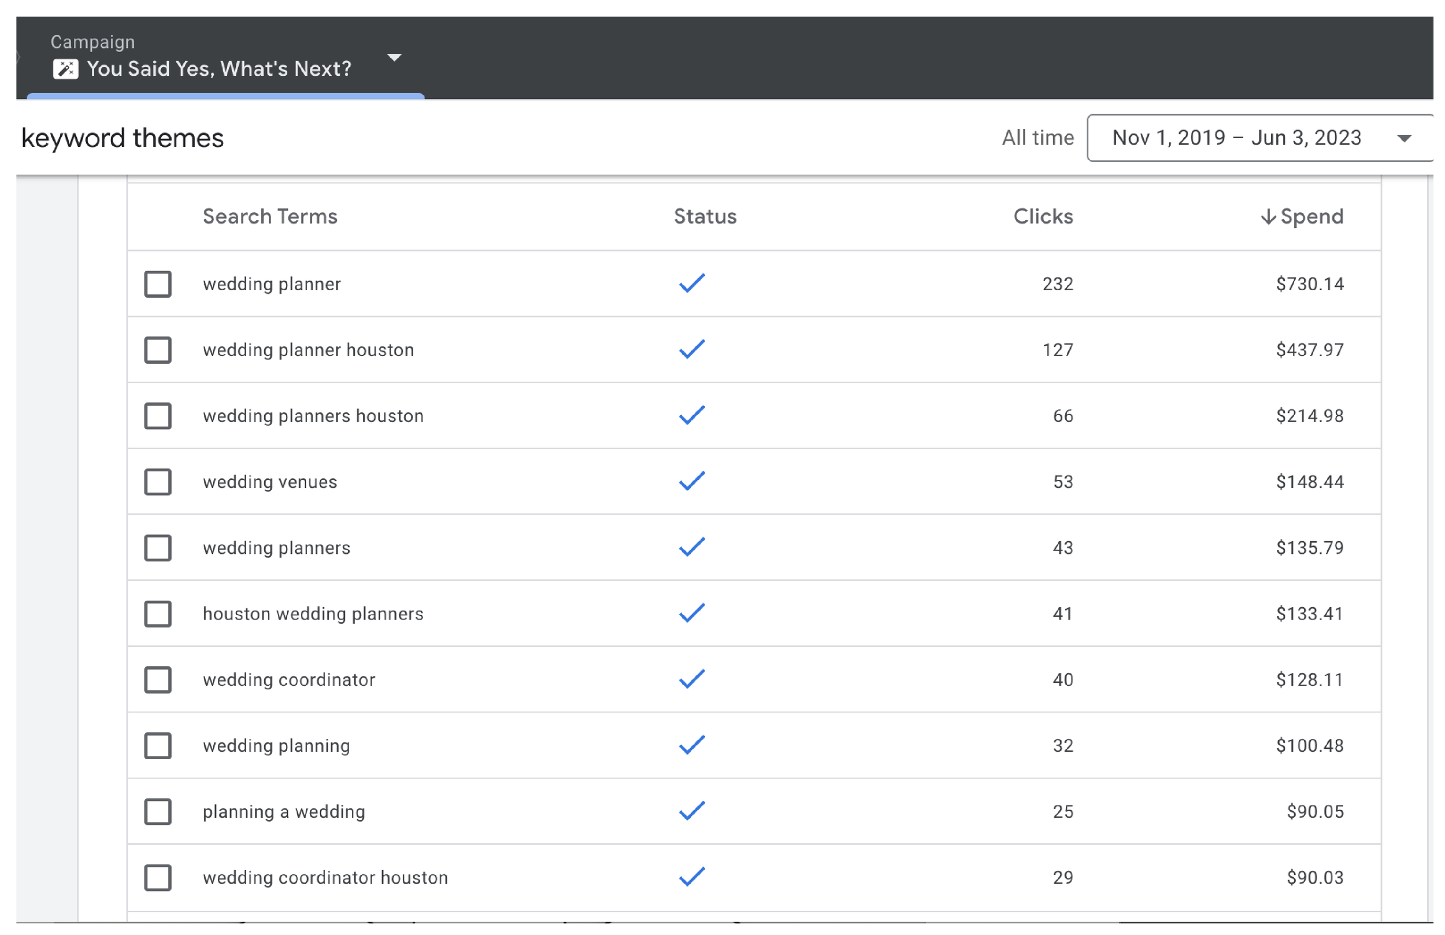This screenshot has width=1445, height=935.
Task: Click the status checkmark in wedding planners row
Action: click(x=692, y=548)
